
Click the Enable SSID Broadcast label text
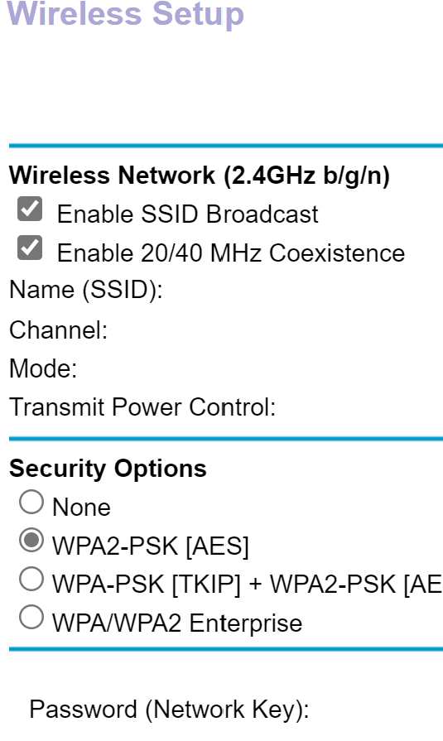188,214
